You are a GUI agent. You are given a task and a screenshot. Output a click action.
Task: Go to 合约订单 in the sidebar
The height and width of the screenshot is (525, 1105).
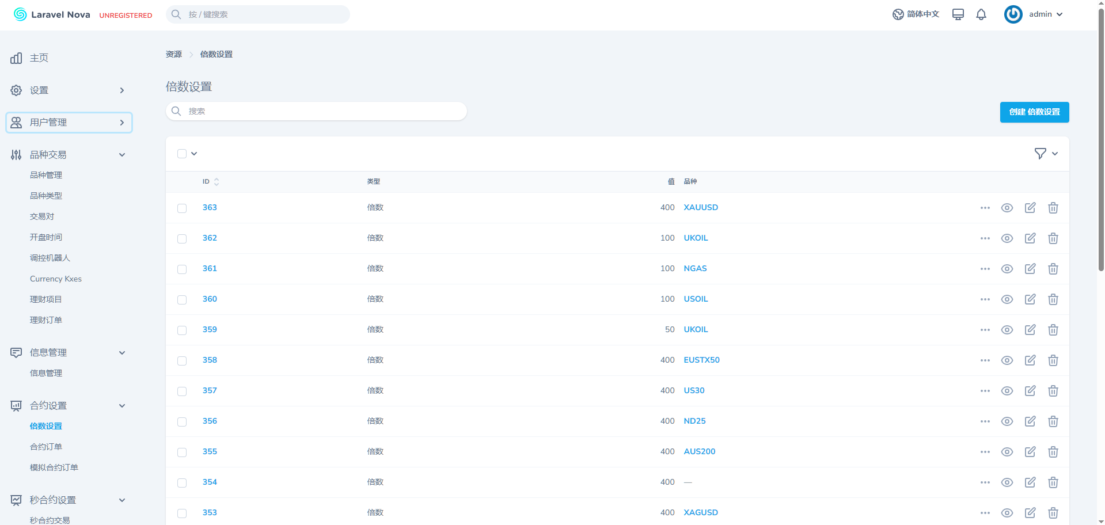46,447
